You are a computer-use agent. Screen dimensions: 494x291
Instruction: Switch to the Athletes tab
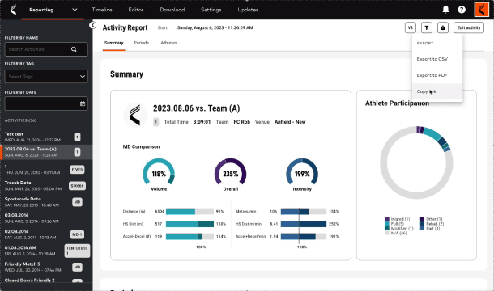tap(169, 43)
